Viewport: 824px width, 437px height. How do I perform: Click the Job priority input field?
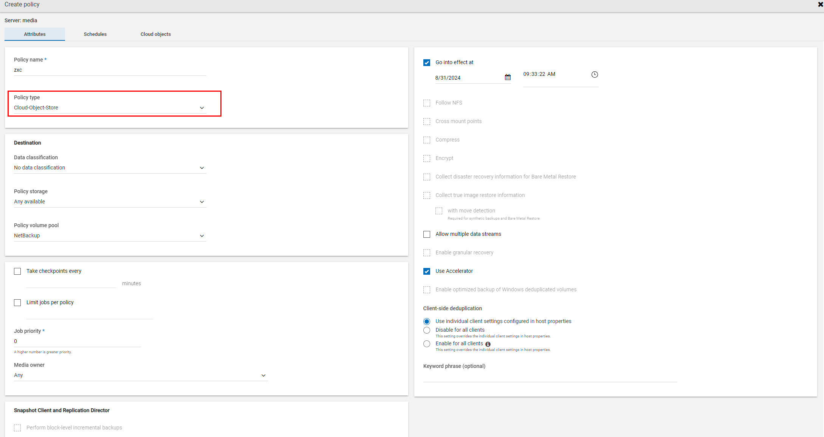[x=77, y=341]
